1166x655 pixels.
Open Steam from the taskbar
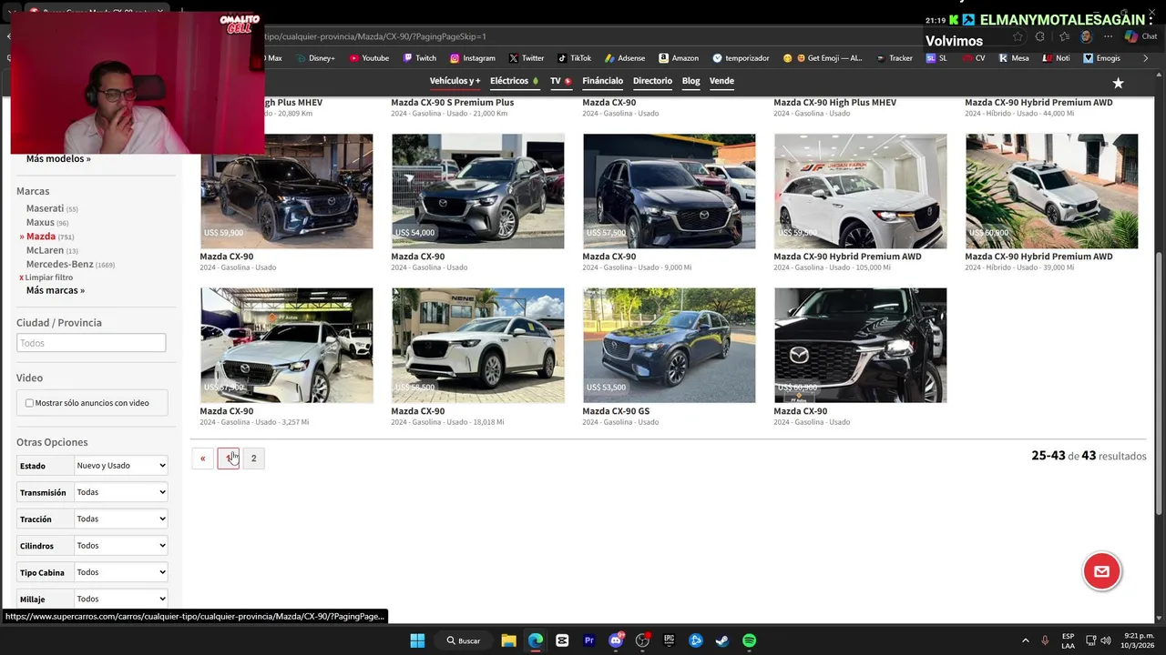pyautogui.click(x=722, y=640)
